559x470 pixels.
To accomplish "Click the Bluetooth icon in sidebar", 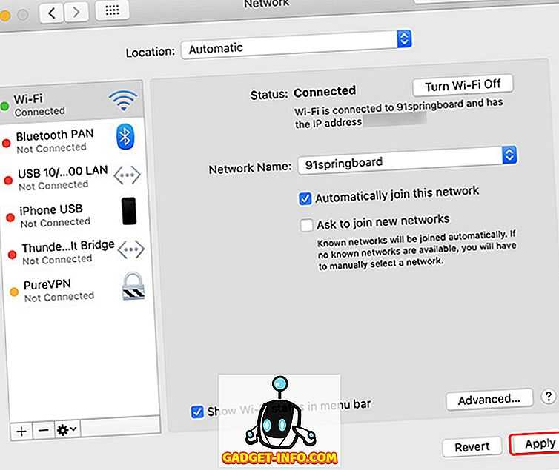I will point(125,137).
